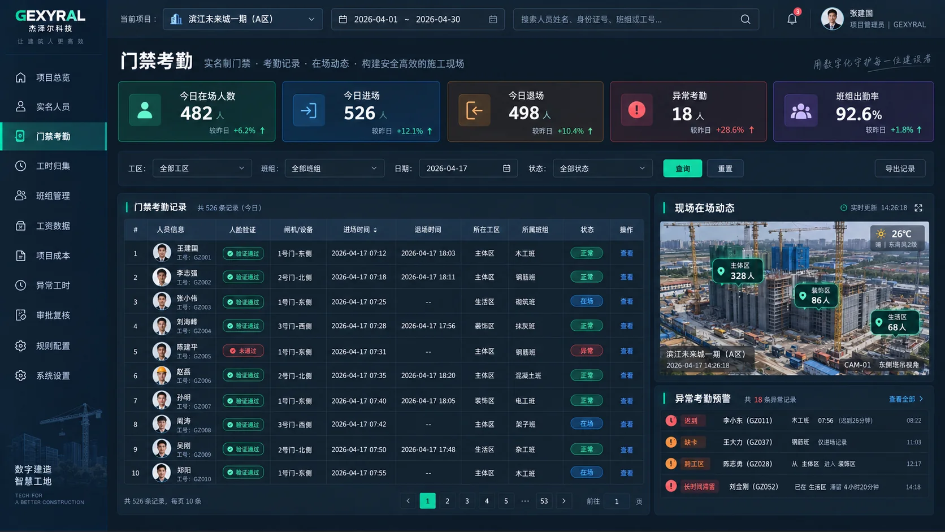Viewport: 945px width, 532px height.
Task: Click 查看 link for 王建国 row
Action: [x=627, y=253]
